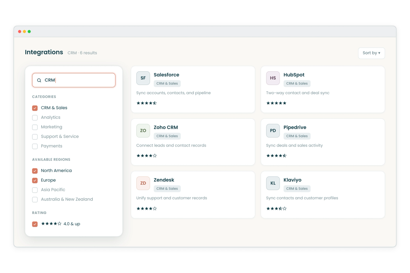Click the HubSpot HS logo icon

tap(273, 78)
